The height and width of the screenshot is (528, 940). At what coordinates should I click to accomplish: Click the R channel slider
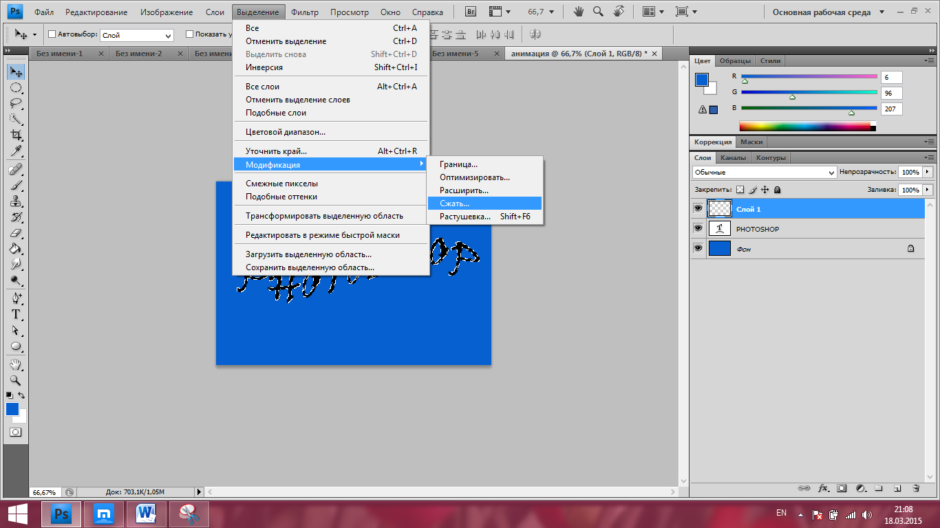(x=809, y=77)
